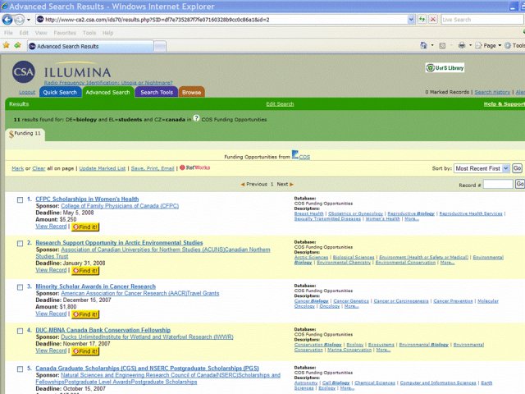The image size is (525, 394).
Task: Click the Home toolbar icon
Action: click(423, 45)
